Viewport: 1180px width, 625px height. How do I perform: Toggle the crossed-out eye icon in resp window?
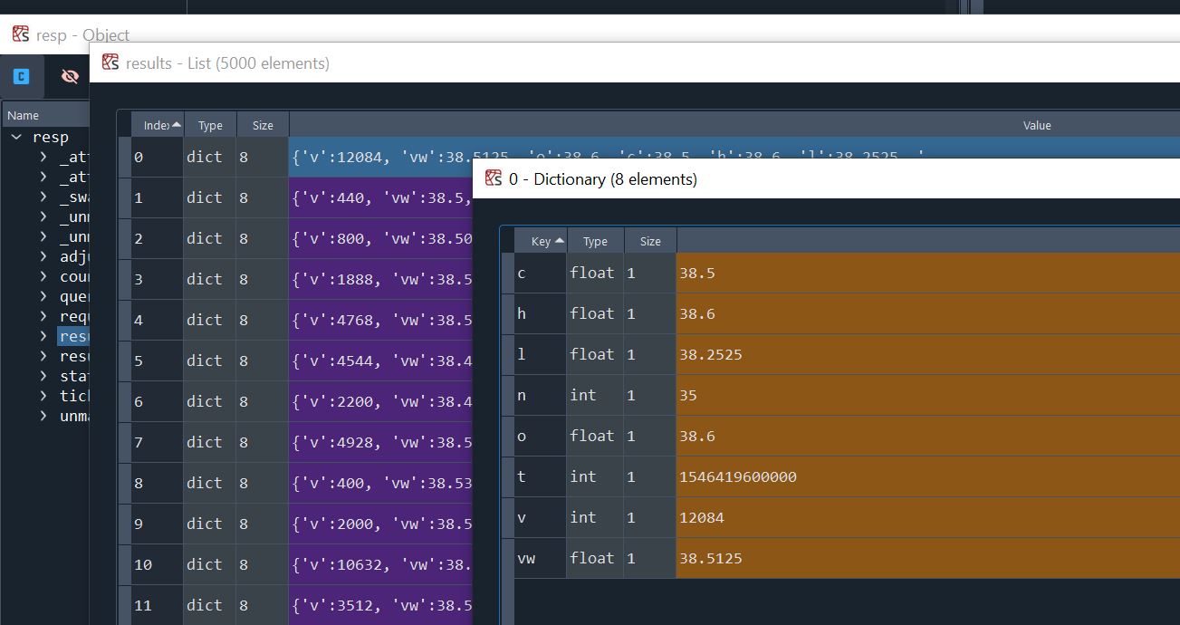(x=70, y=77)
